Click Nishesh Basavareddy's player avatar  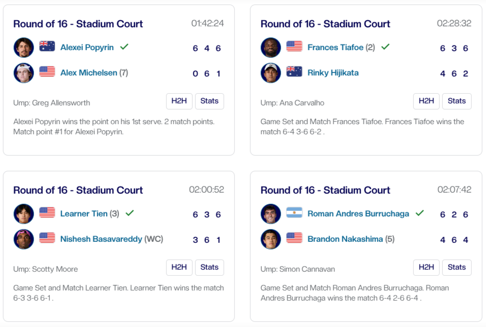(23, 239)
